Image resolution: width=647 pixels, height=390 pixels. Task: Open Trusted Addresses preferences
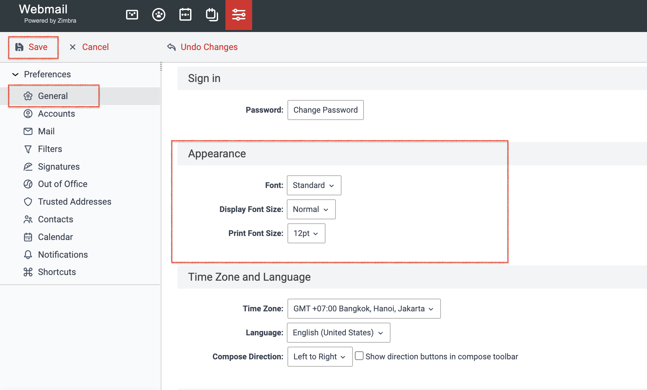click(80, 202)
